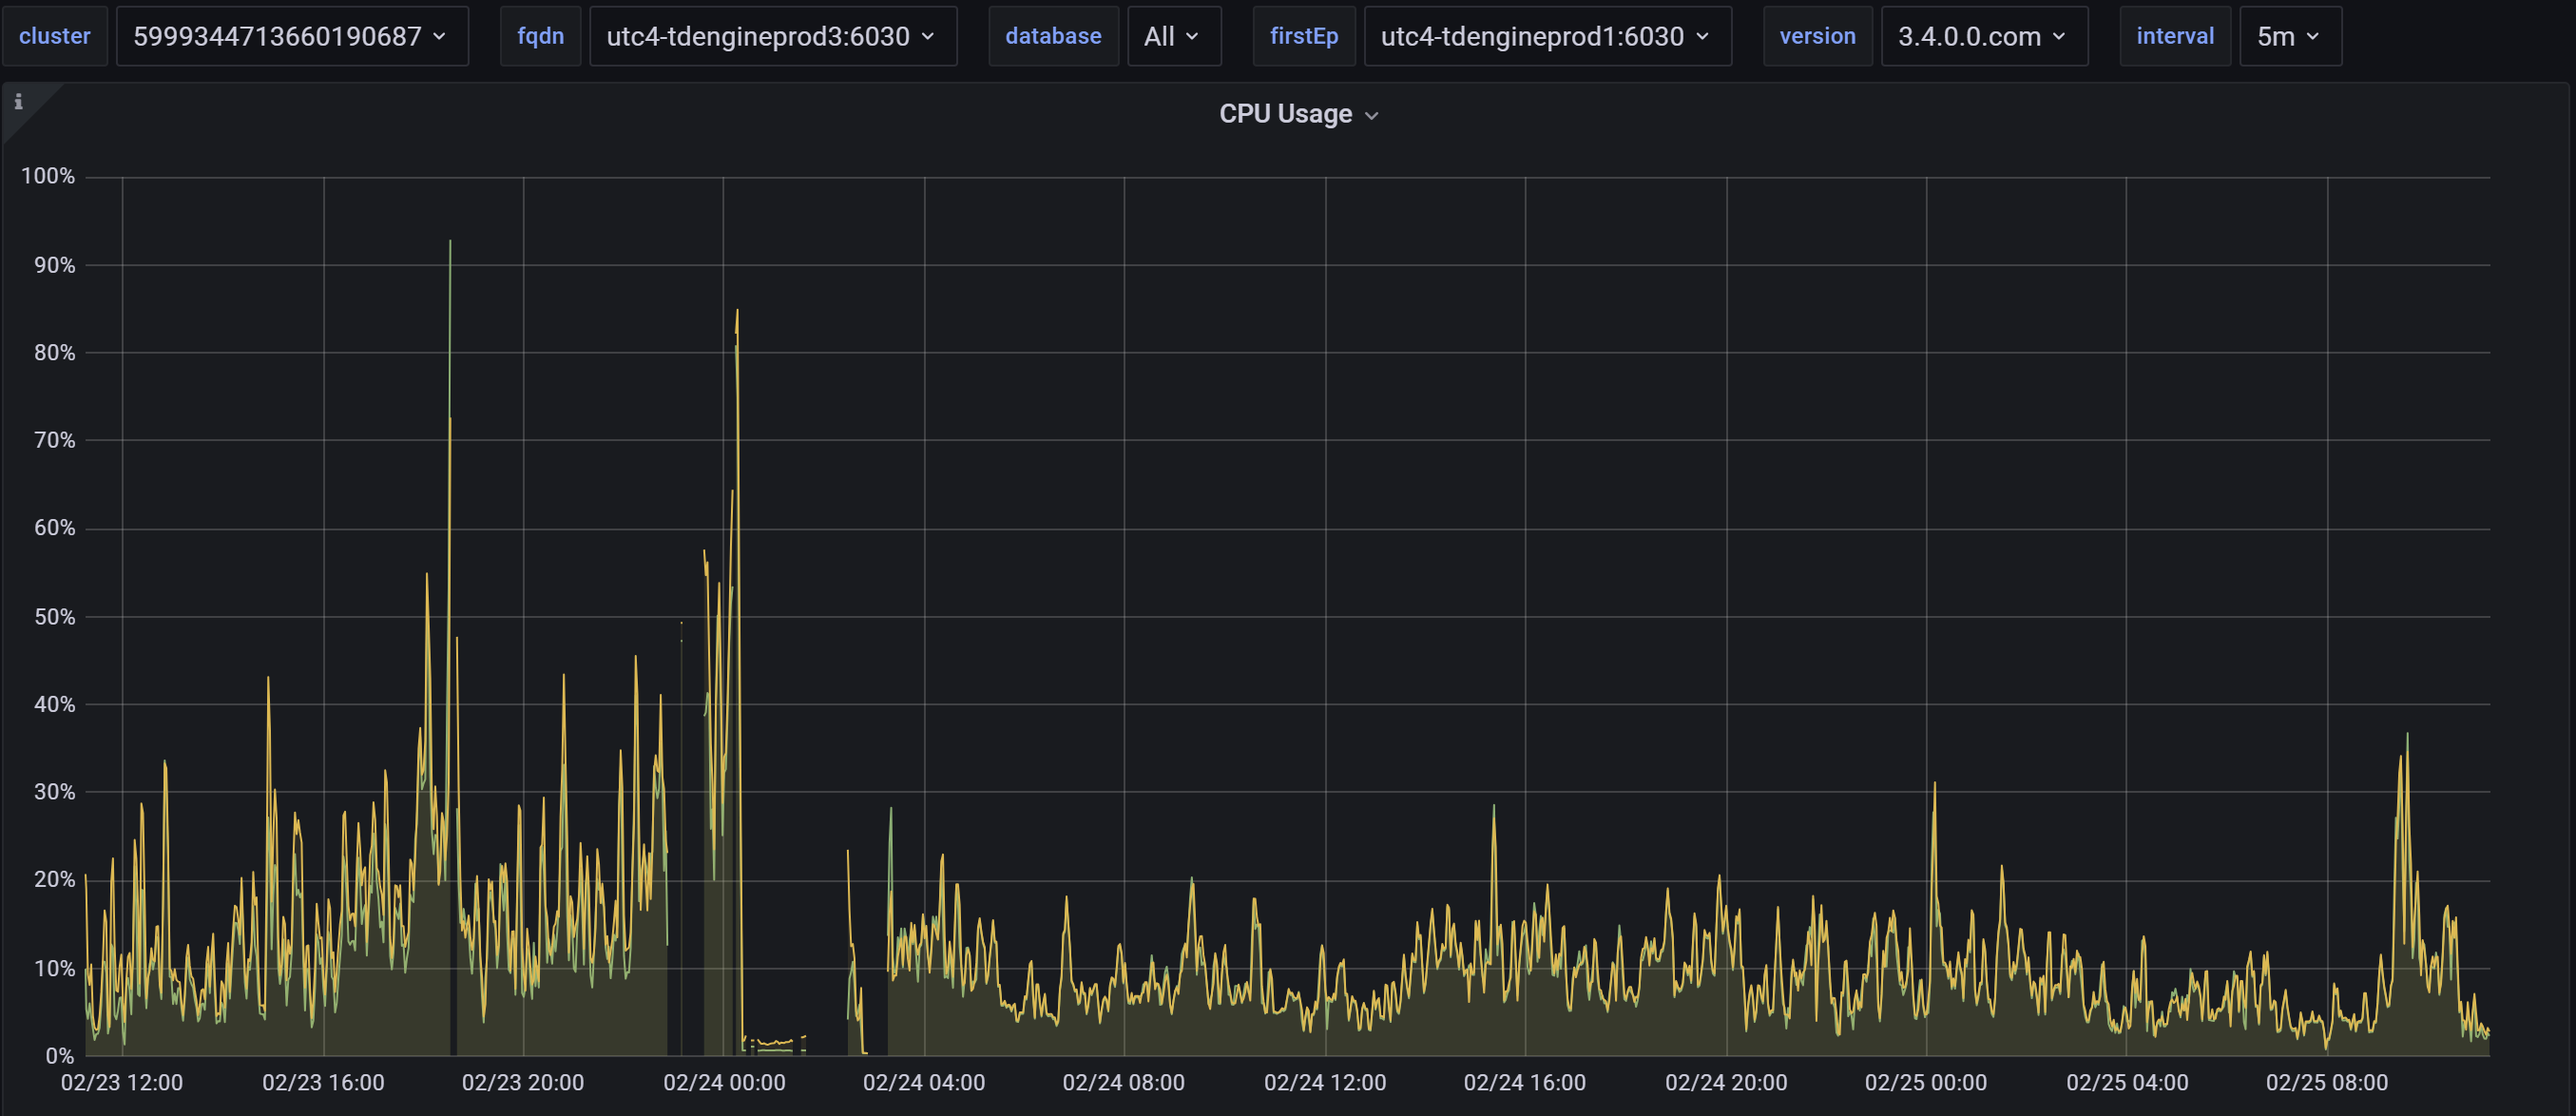Click the cluster variable label
Image resolution: width=2576 pixels, height=1116 pixels.
(55, 37)
